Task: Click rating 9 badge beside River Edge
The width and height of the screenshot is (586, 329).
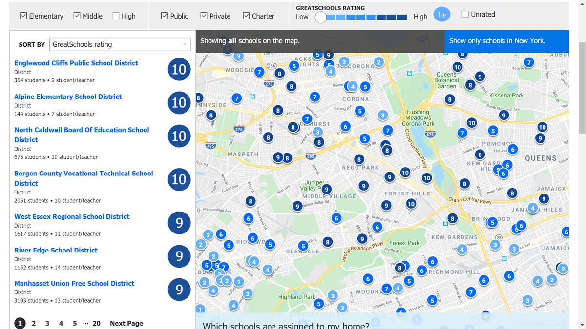Action: (x=179, y=256)
